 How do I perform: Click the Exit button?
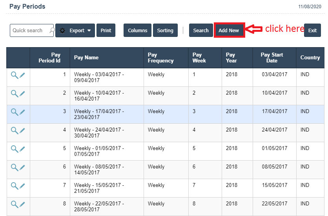312,30
